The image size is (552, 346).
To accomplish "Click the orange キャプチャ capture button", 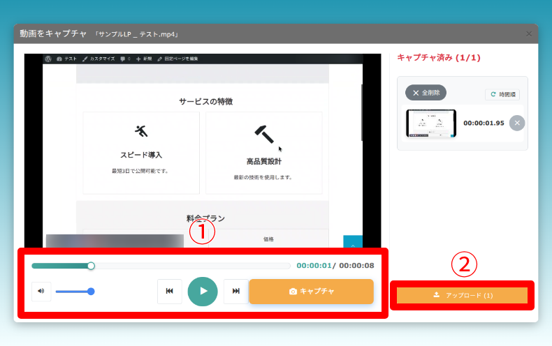I will pos(311,292).
